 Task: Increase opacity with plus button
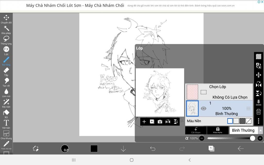click(x=260, y=138)
